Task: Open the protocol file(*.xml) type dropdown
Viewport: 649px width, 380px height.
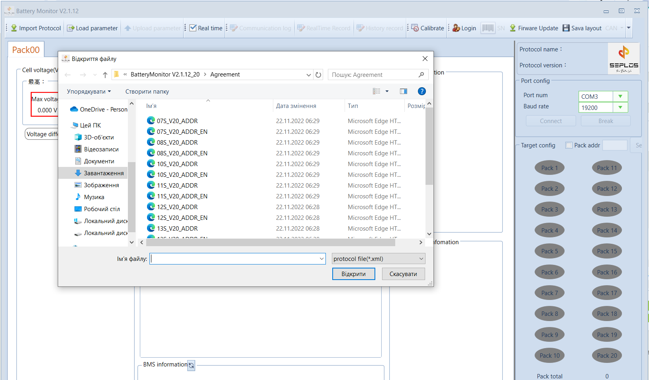Action: (378, 259)
